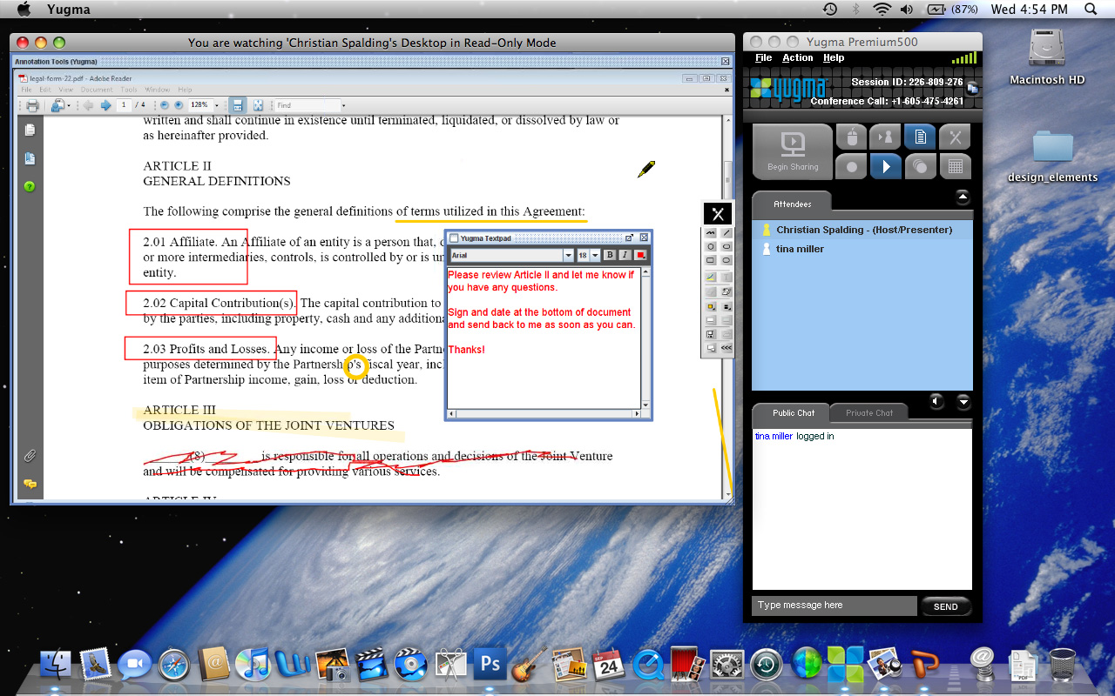Open the Comments panel in Adobe Reader sidebar
This screenshot has width=1115, height=696.
[30, 484]
